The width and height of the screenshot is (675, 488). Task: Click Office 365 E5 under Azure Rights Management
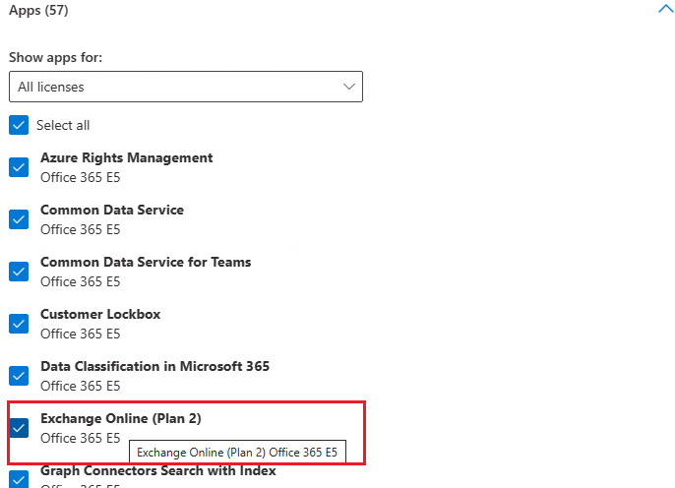(x=80, y=177)
